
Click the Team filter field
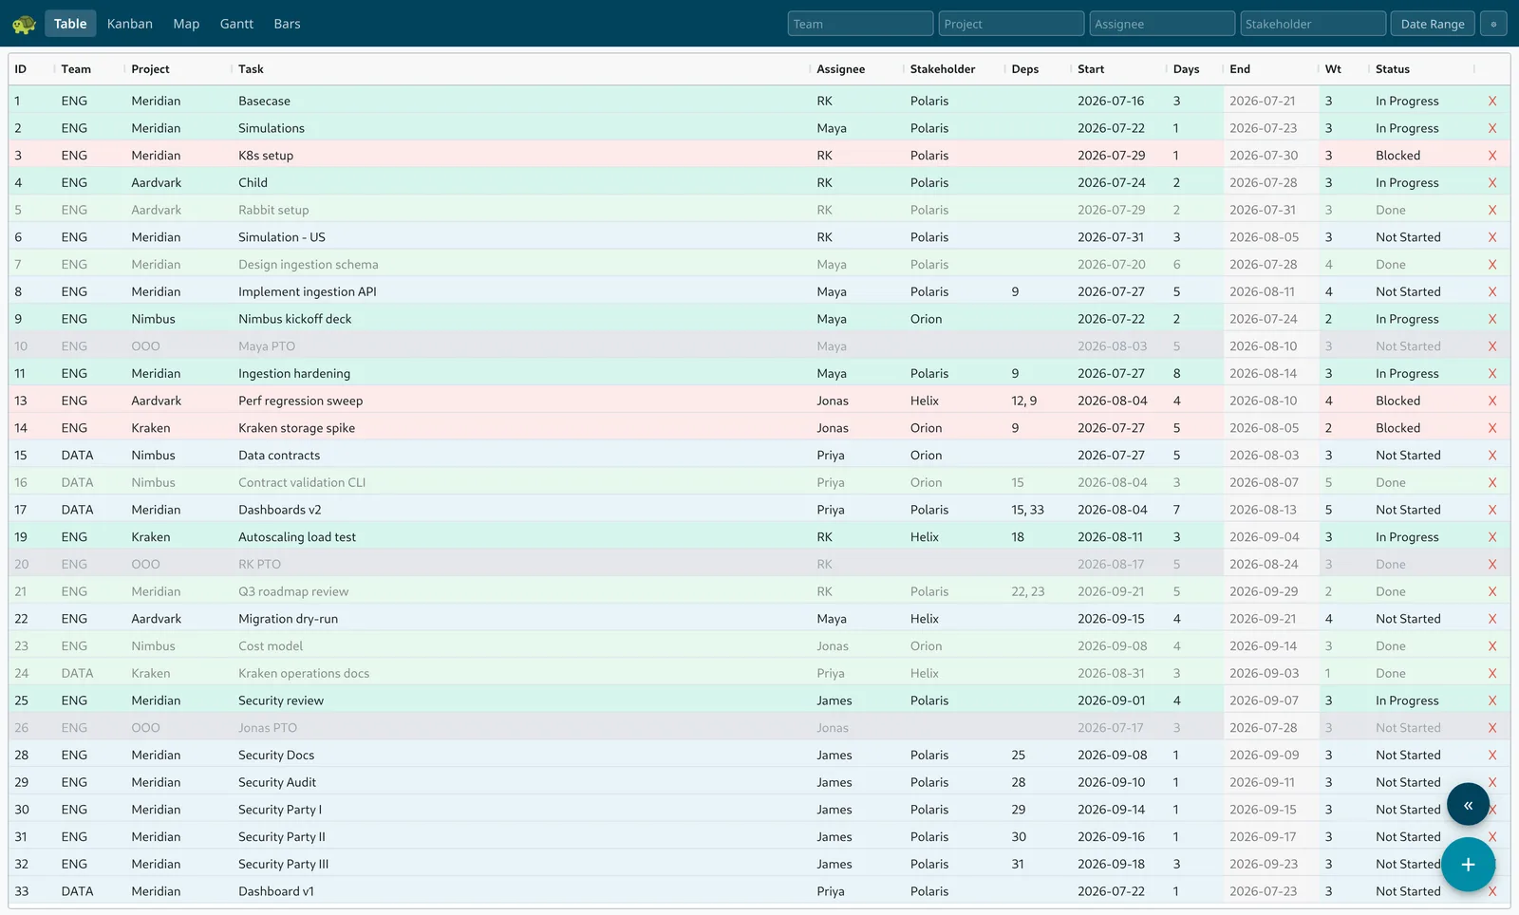point(860,24)
